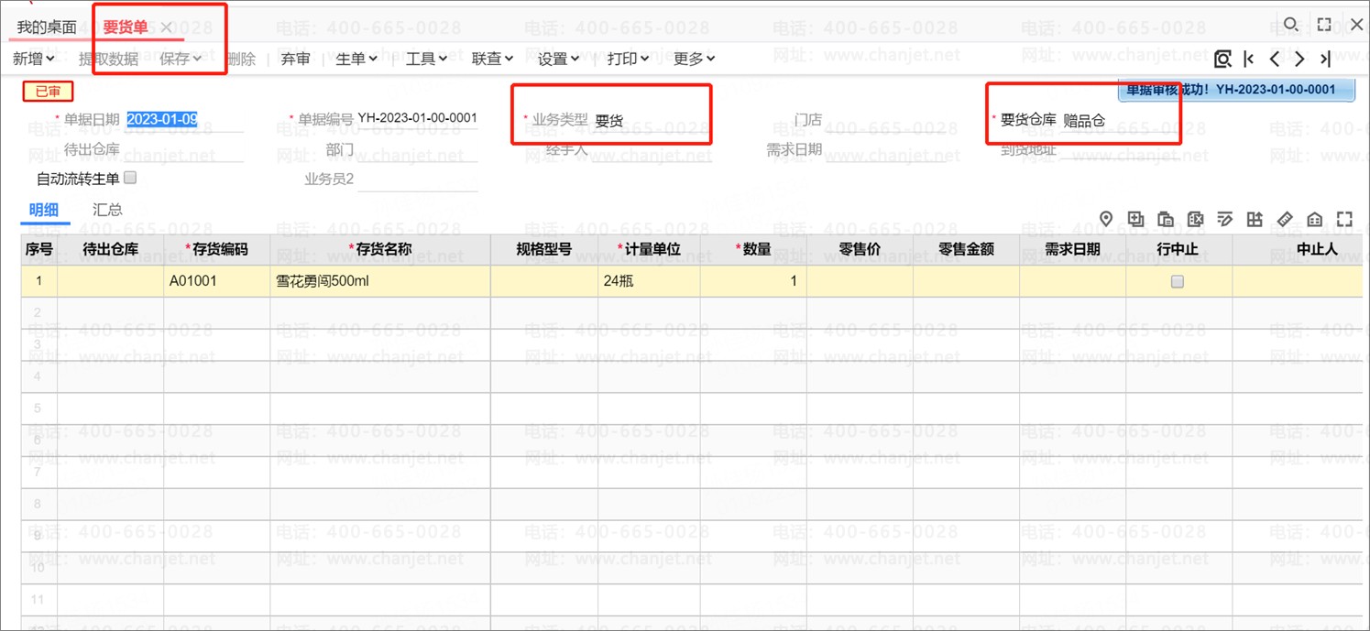Open 新增 dropdown menu
This screenshot has width=1370, height=631.
point(34,59)
